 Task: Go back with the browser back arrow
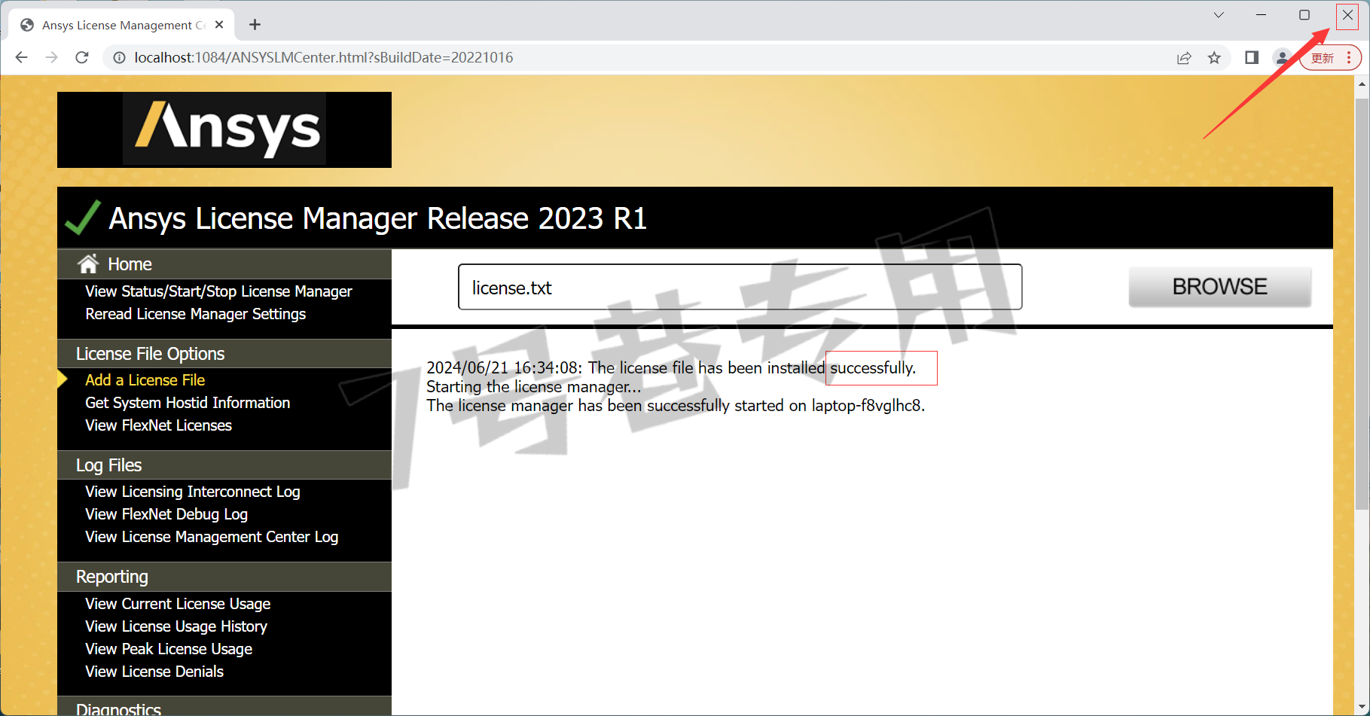21,58
